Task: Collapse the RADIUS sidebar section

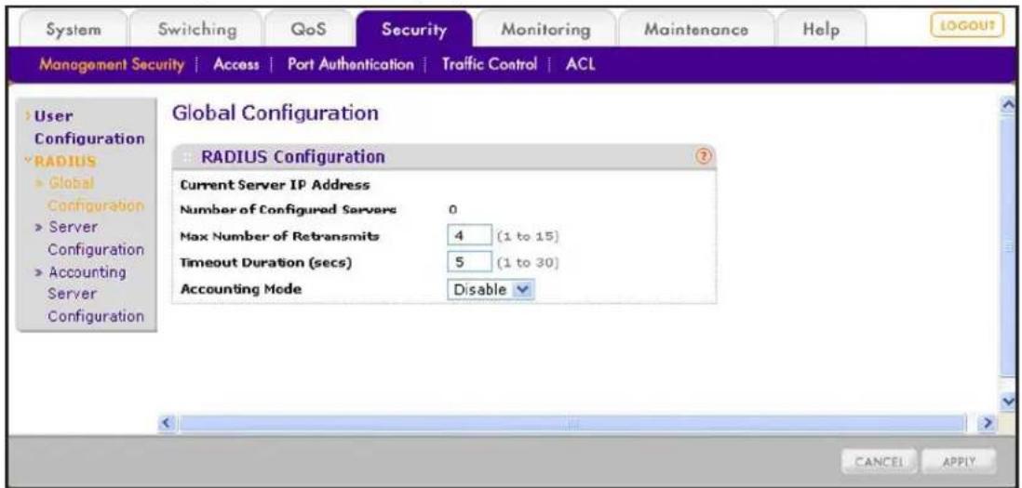Action: 65,161
